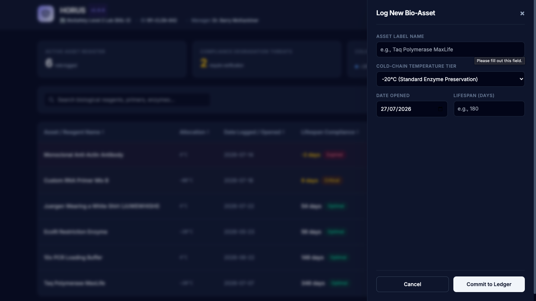Select the date value 27/07/2026
The height and width of the screenshot is (301, 536).
[x=396, y=109]
